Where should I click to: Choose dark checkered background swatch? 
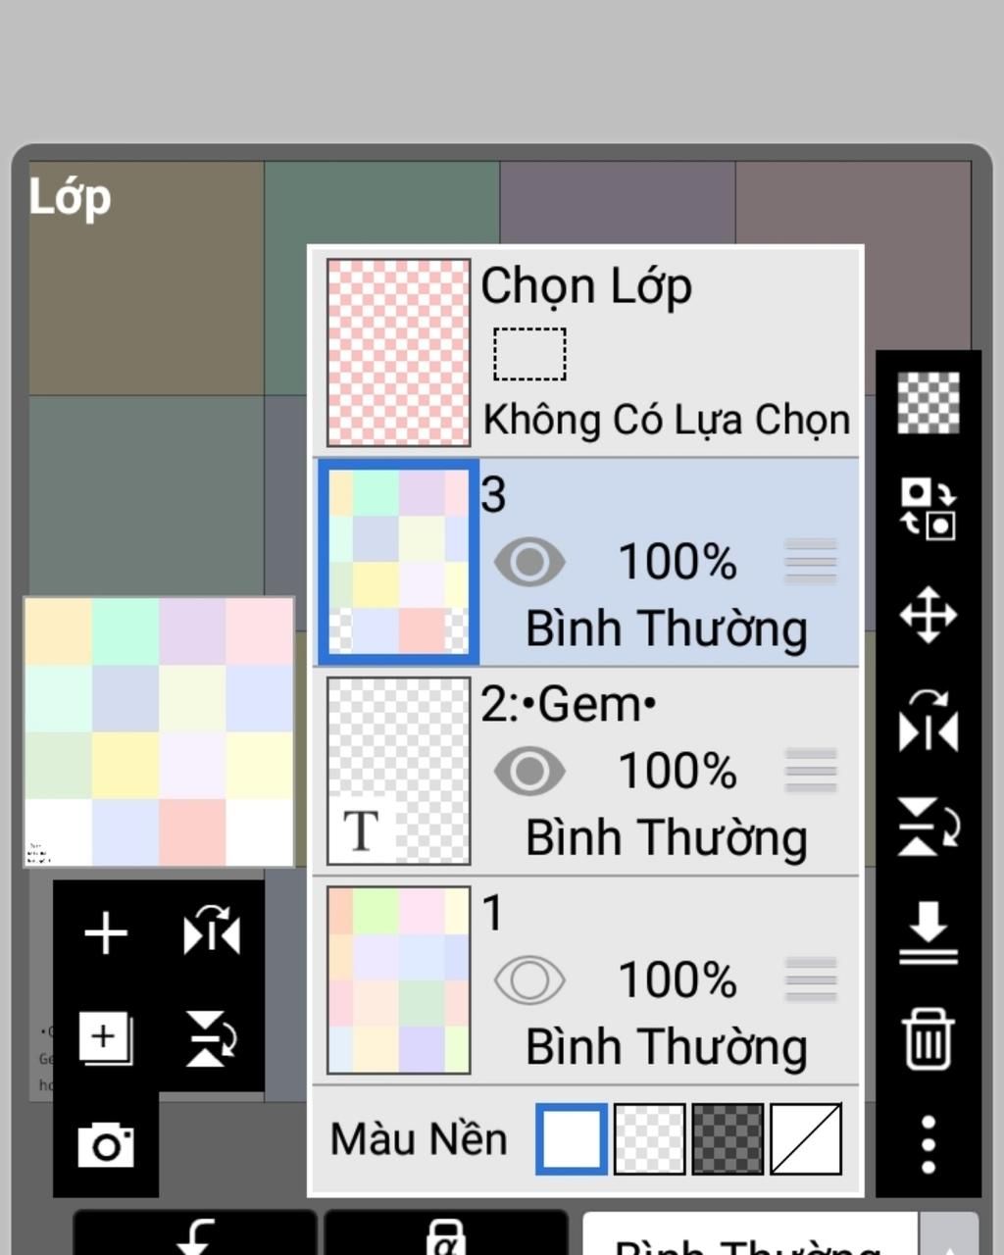728,1139
